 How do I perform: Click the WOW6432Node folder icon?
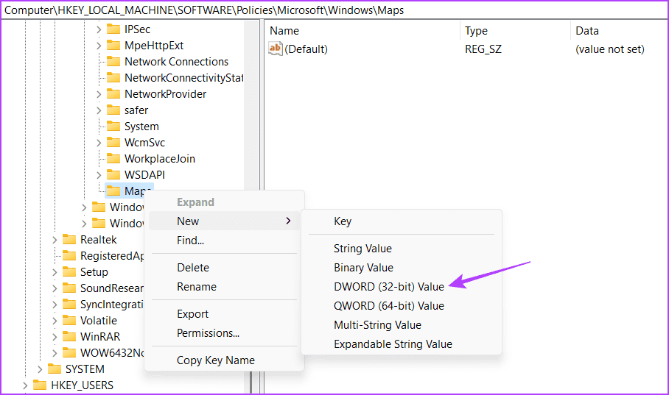point(69,353)
